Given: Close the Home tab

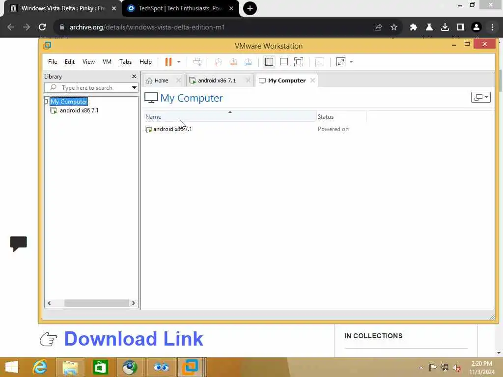Looking at the screenshot, I should click(x=178, y=81).
